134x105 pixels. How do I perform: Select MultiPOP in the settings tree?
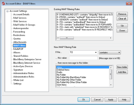pyautogui.click(x=18, y=49)
